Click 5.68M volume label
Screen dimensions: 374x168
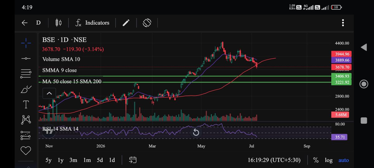click(x=340, y=115)
